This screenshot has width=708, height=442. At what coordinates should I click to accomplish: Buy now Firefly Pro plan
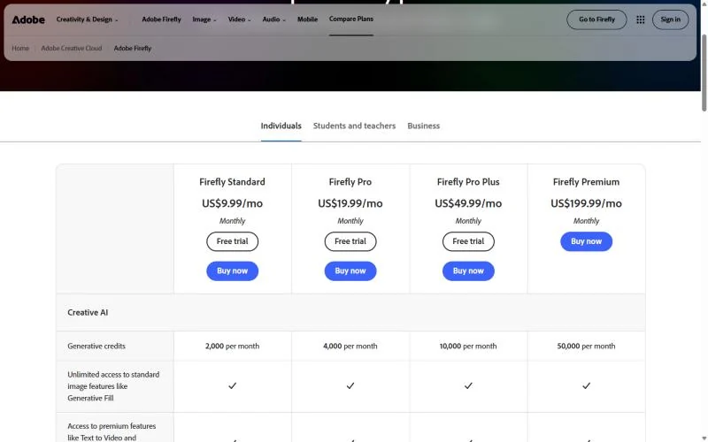tap(350, 271)
